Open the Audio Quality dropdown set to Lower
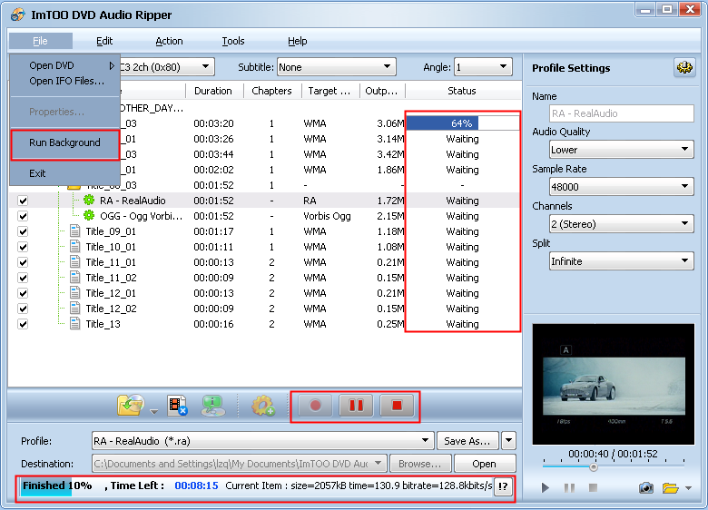Screen dimensions: 708x510 pyautogui.click(x=621, y=150)
